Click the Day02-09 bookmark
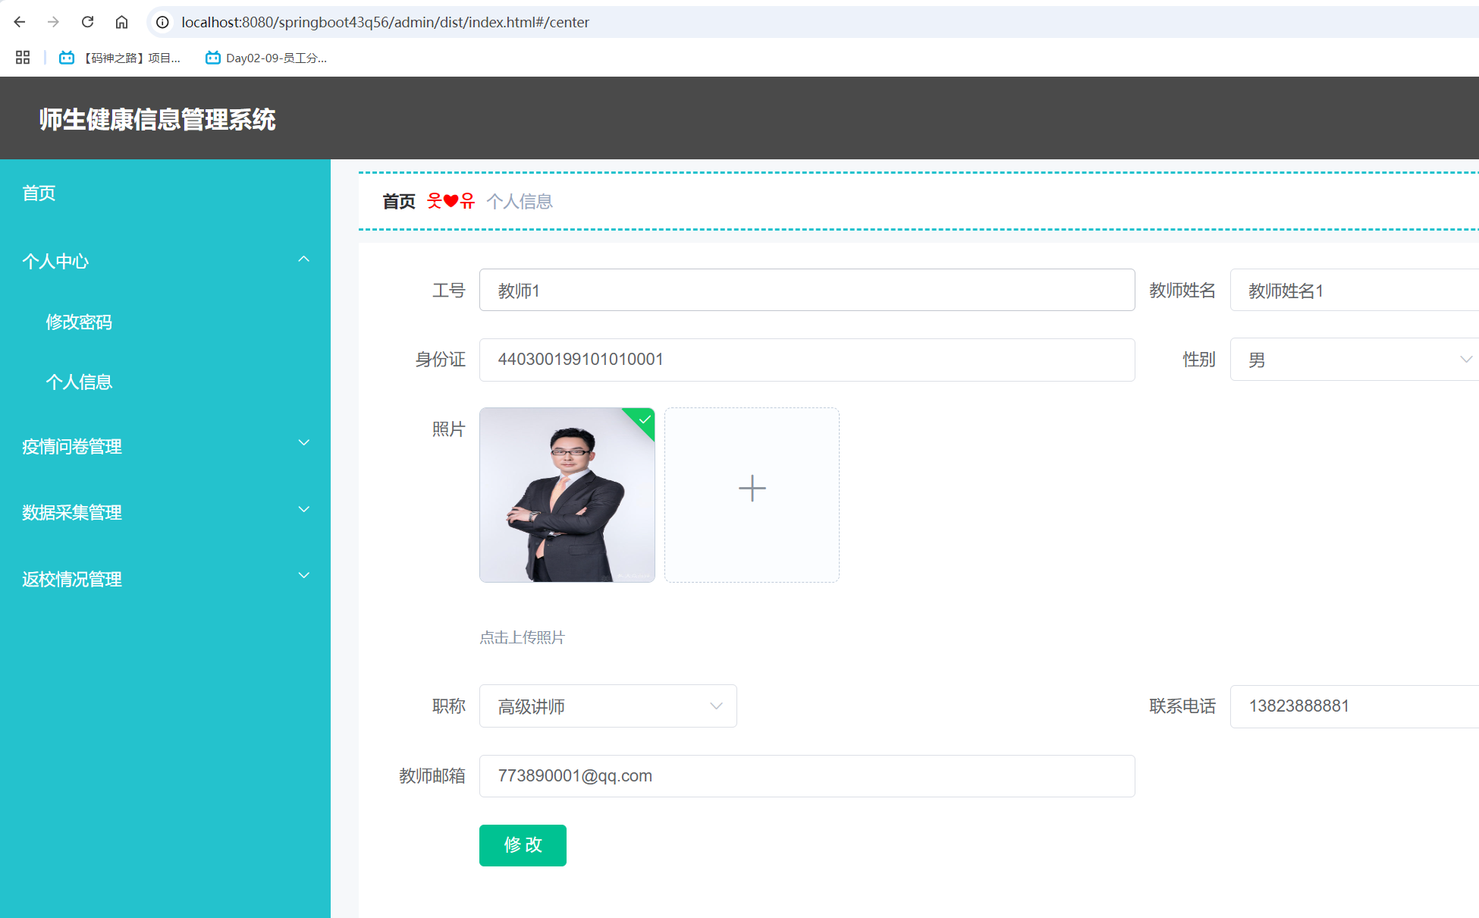This screenshot has height=918, width=1479. tap(265, 57)
